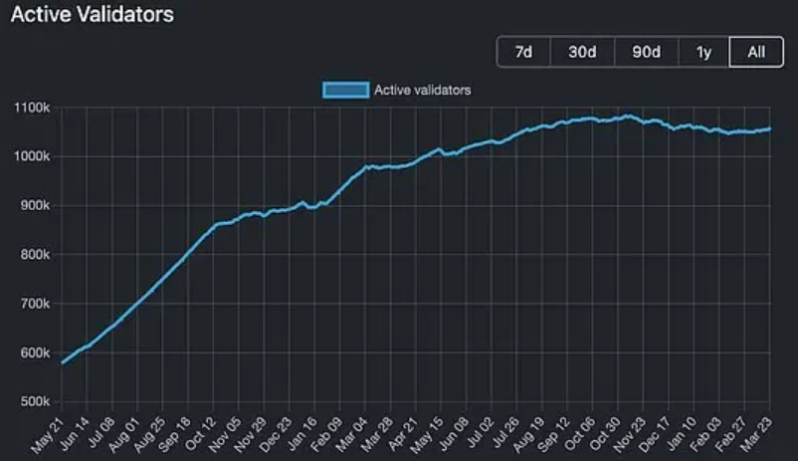Select the 7d time range
This screenshot has height=461, width=798.
(x=523, y=53)
